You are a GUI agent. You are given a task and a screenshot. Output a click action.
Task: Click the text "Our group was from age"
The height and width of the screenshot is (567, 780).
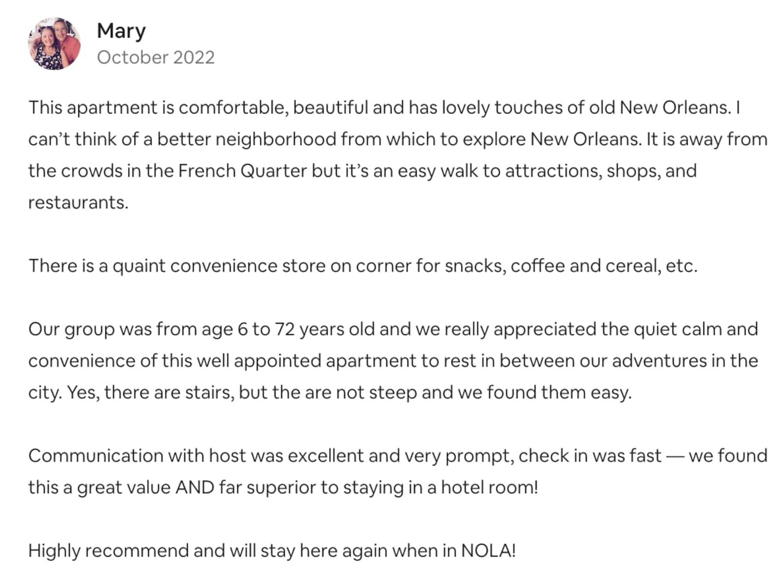tap(131, 329)
